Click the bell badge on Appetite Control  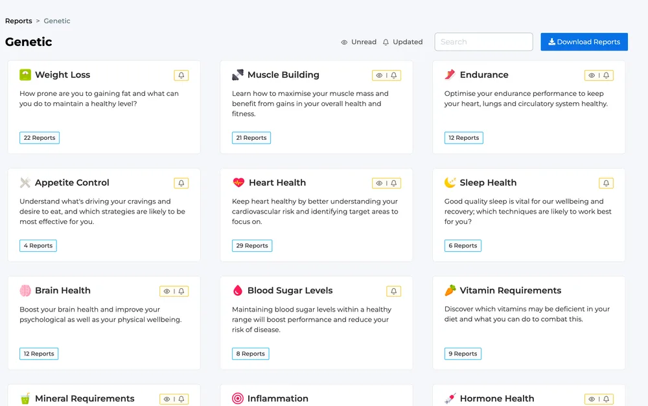coord(181,183)
